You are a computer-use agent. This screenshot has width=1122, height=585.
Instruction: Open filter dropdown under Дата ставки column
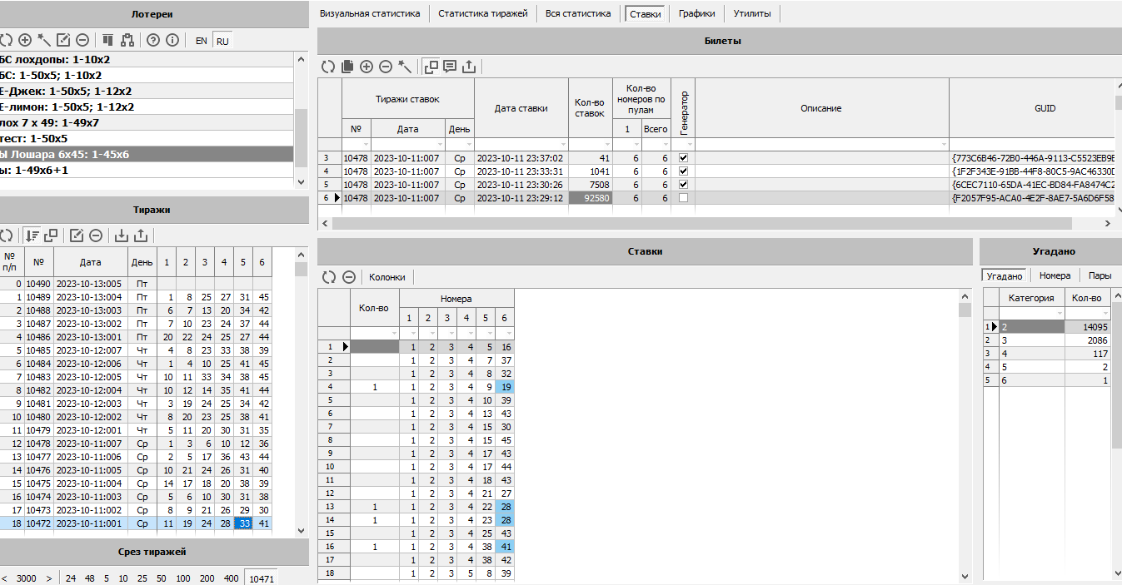pyautogui.click(x=562, y=145)
